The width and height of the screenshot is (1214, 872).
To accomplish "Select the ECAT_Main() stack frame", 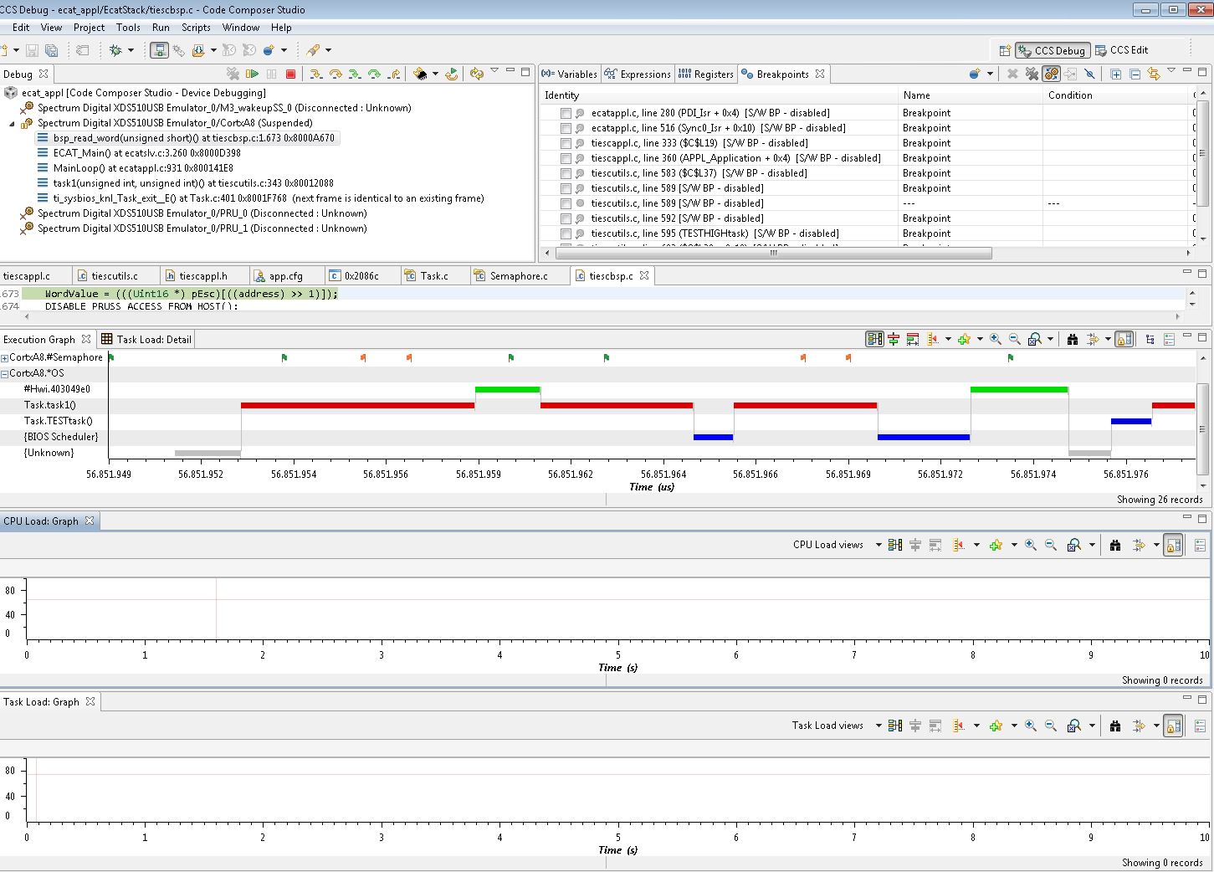I will pyautogui.click(x=146, y=153).
